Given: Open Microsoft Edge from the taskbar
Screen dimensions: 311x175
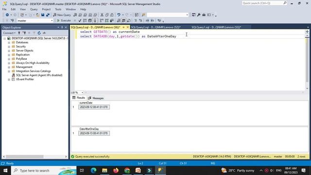Looking at the screenshot, I should click(93, 171).
